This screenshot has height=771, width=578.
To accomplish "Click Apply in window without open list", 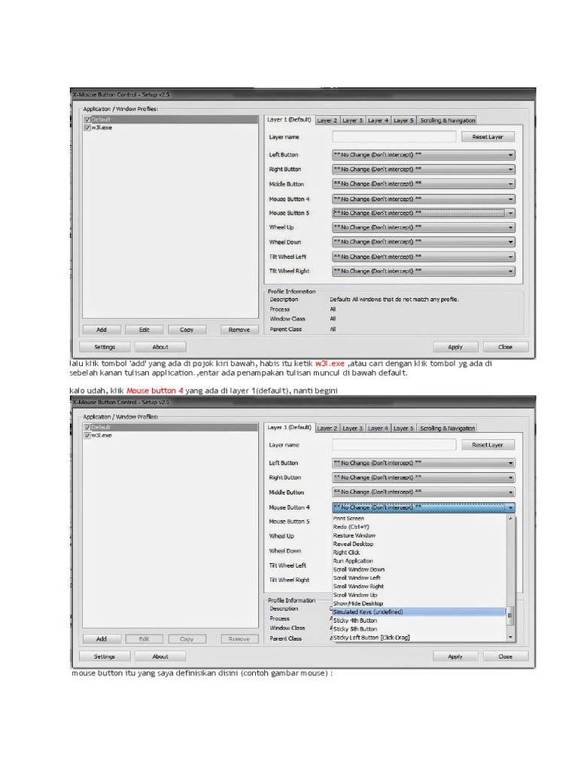I will [455, 346].
